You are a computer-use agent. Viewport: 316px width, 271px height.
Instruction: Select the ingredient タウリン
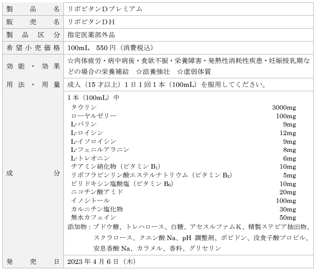(84, 107)
